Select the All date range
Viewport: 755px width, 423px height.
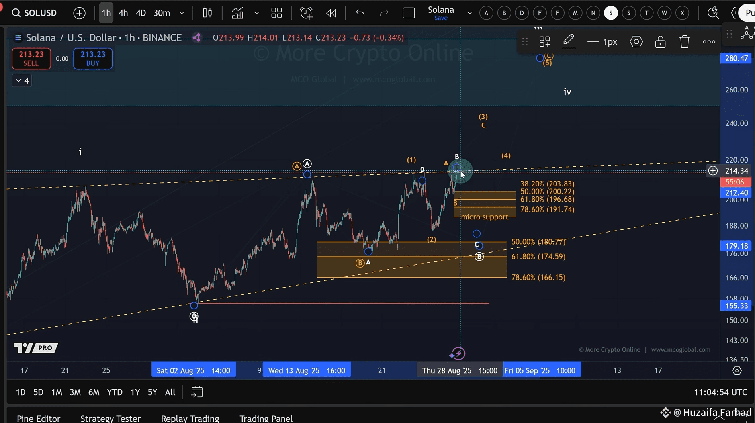click(x=170, y=392)
